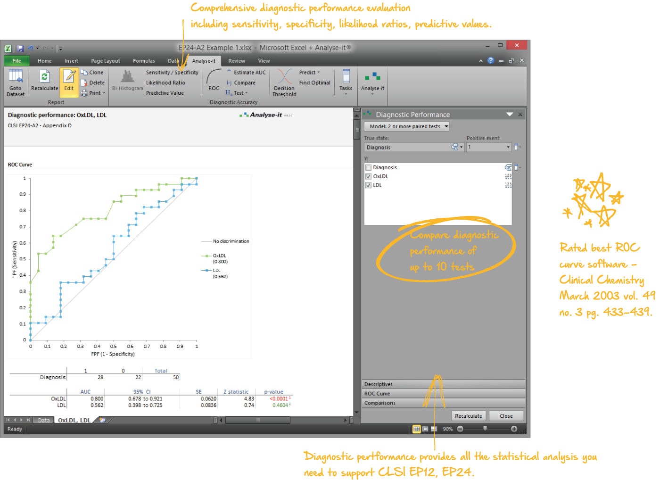Open the Model: 2 or more paired tests dropdown
Screen dimensions: 660x480
click(406, 126)
